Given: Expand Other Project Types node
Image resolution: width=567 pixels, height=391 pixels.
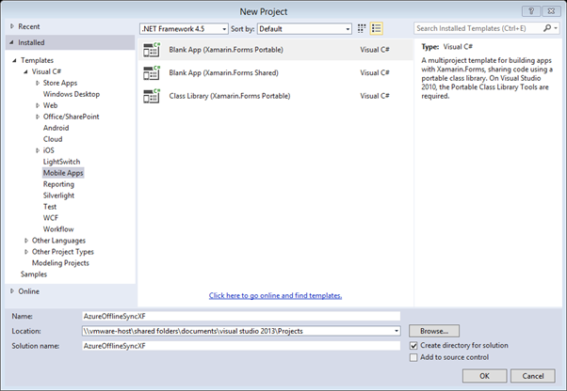Looking at the screenshot, I should (x=26, y=252).
